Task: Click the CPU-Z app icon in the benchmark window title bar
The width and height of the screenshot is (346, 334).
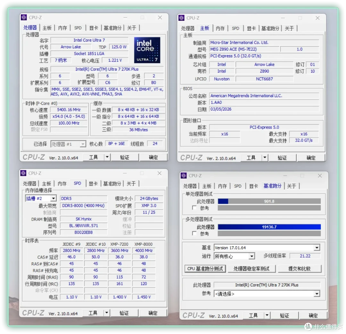Action: pos(184,176)
